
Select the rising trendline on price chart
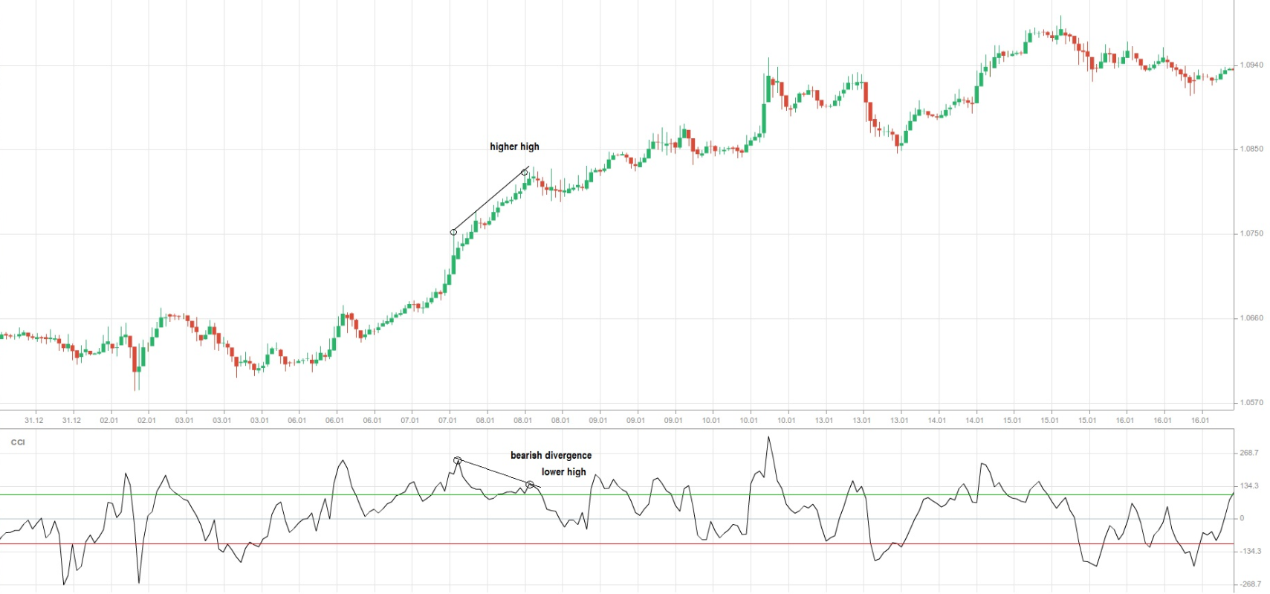click(489, 201)
